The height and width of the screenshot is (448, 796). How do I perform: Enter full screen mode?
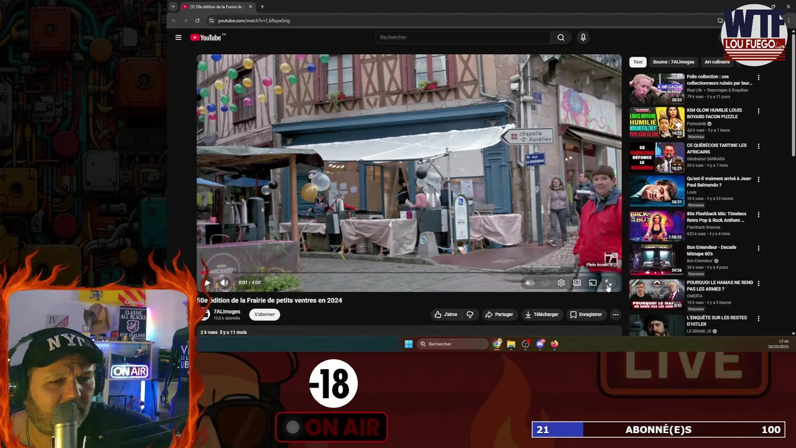pyautogui.click(x=608, y=282)
